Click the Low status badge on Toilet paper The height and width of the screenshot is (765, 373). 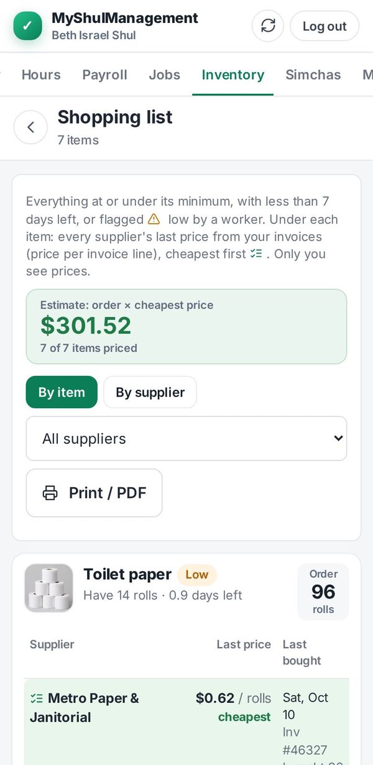click(196, 575)
